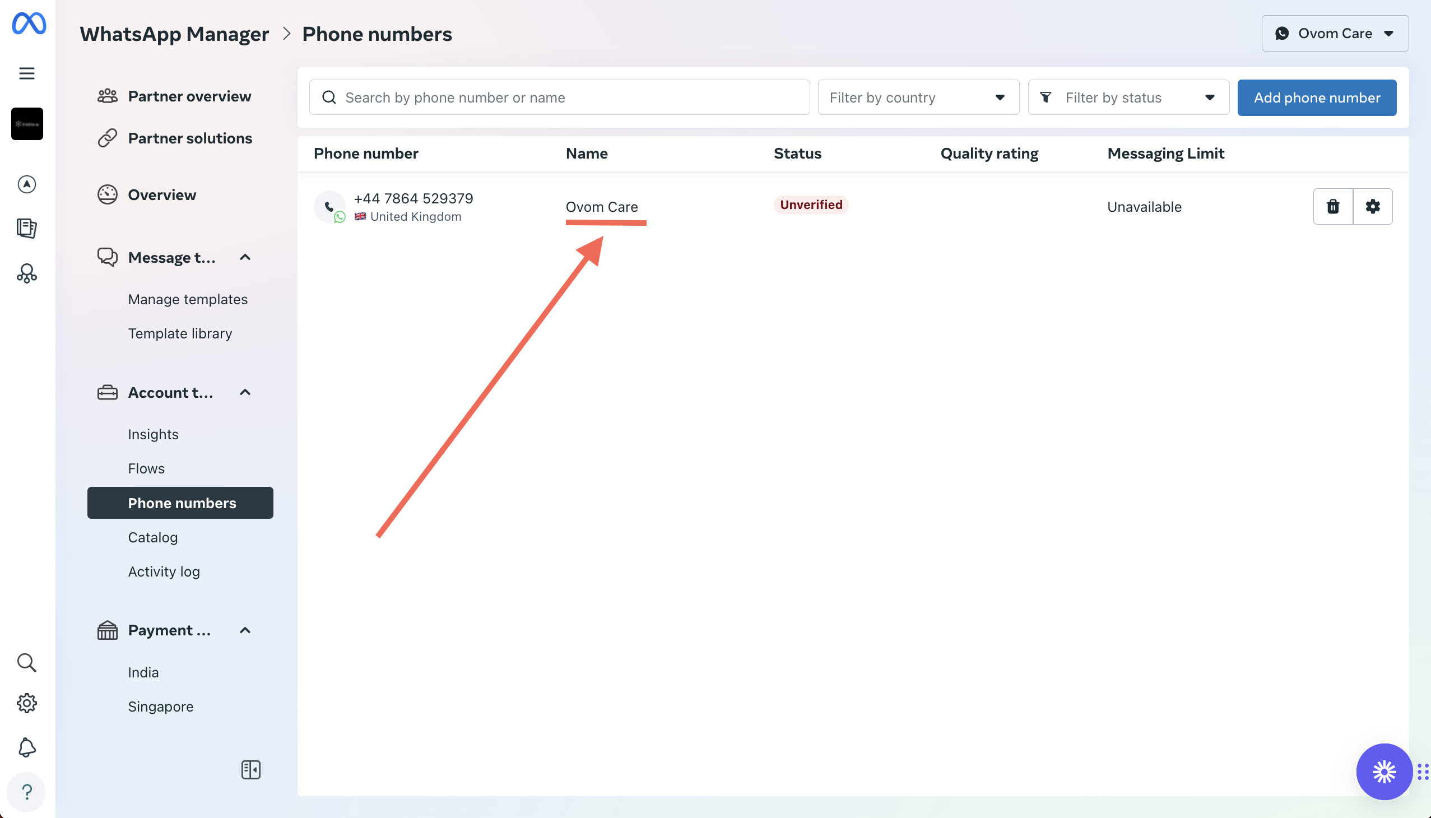Viewport: 1431px width, 818px height.
Task: Click the Overview dashboard gauge icon
Action: pyautogui.click(x=108, y=195)
